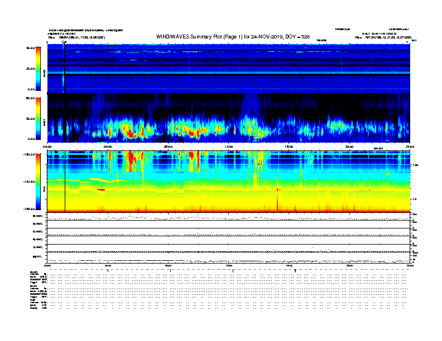Click the TNR heading in the status table
This screenshot has height=341, width=442.
pos(32,300)
